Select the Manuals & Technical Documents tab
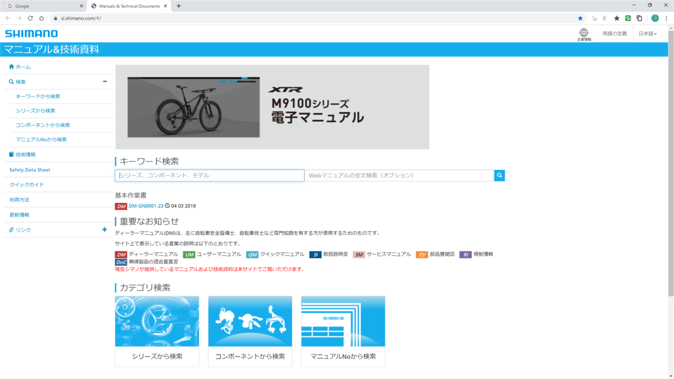Image resolution: width=674 pixels, height=379 pixels. click(x=130, y=6)
